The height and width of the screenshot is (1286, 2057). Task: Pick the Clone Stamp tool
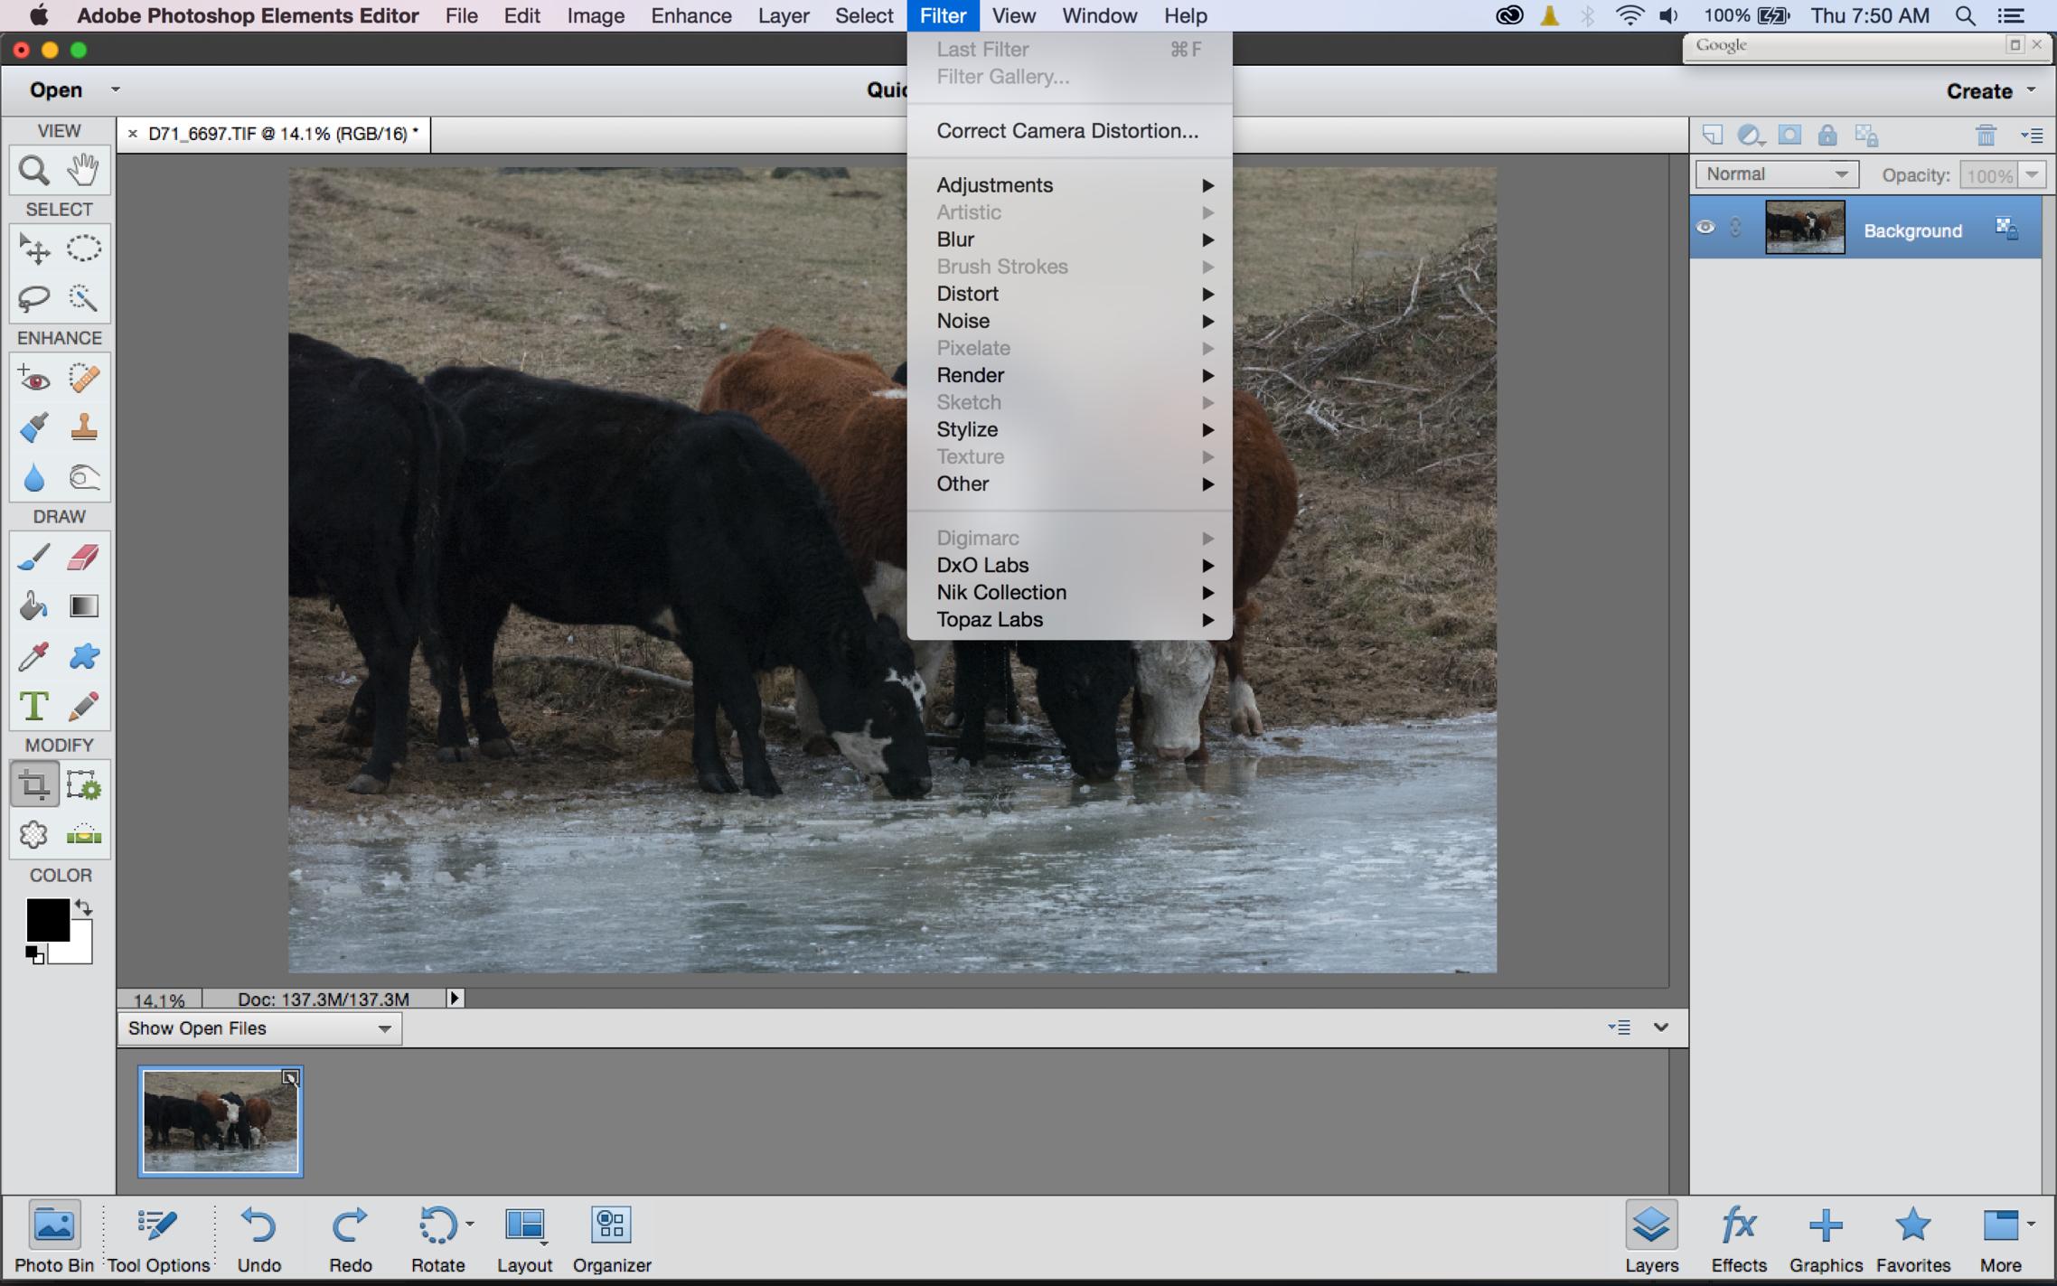click(x=83, y=427)
